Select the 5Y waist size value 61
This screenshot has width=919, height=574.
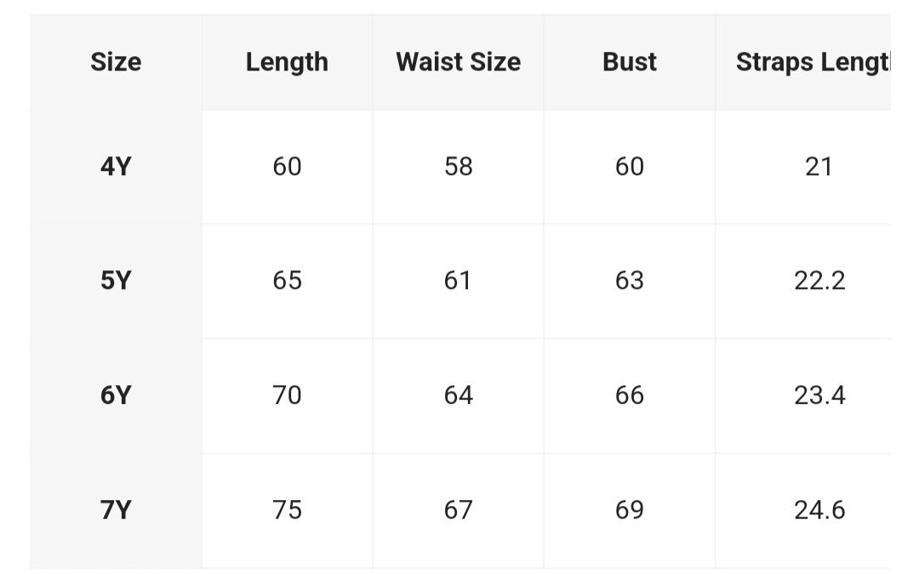pyautogui.click(x=458, y=281)
